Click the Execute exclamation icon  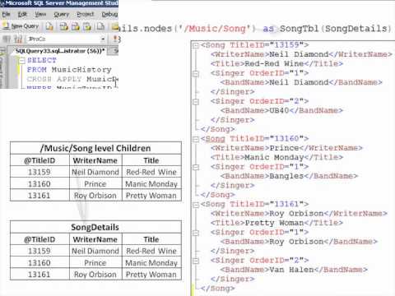(x=116, y=39)
